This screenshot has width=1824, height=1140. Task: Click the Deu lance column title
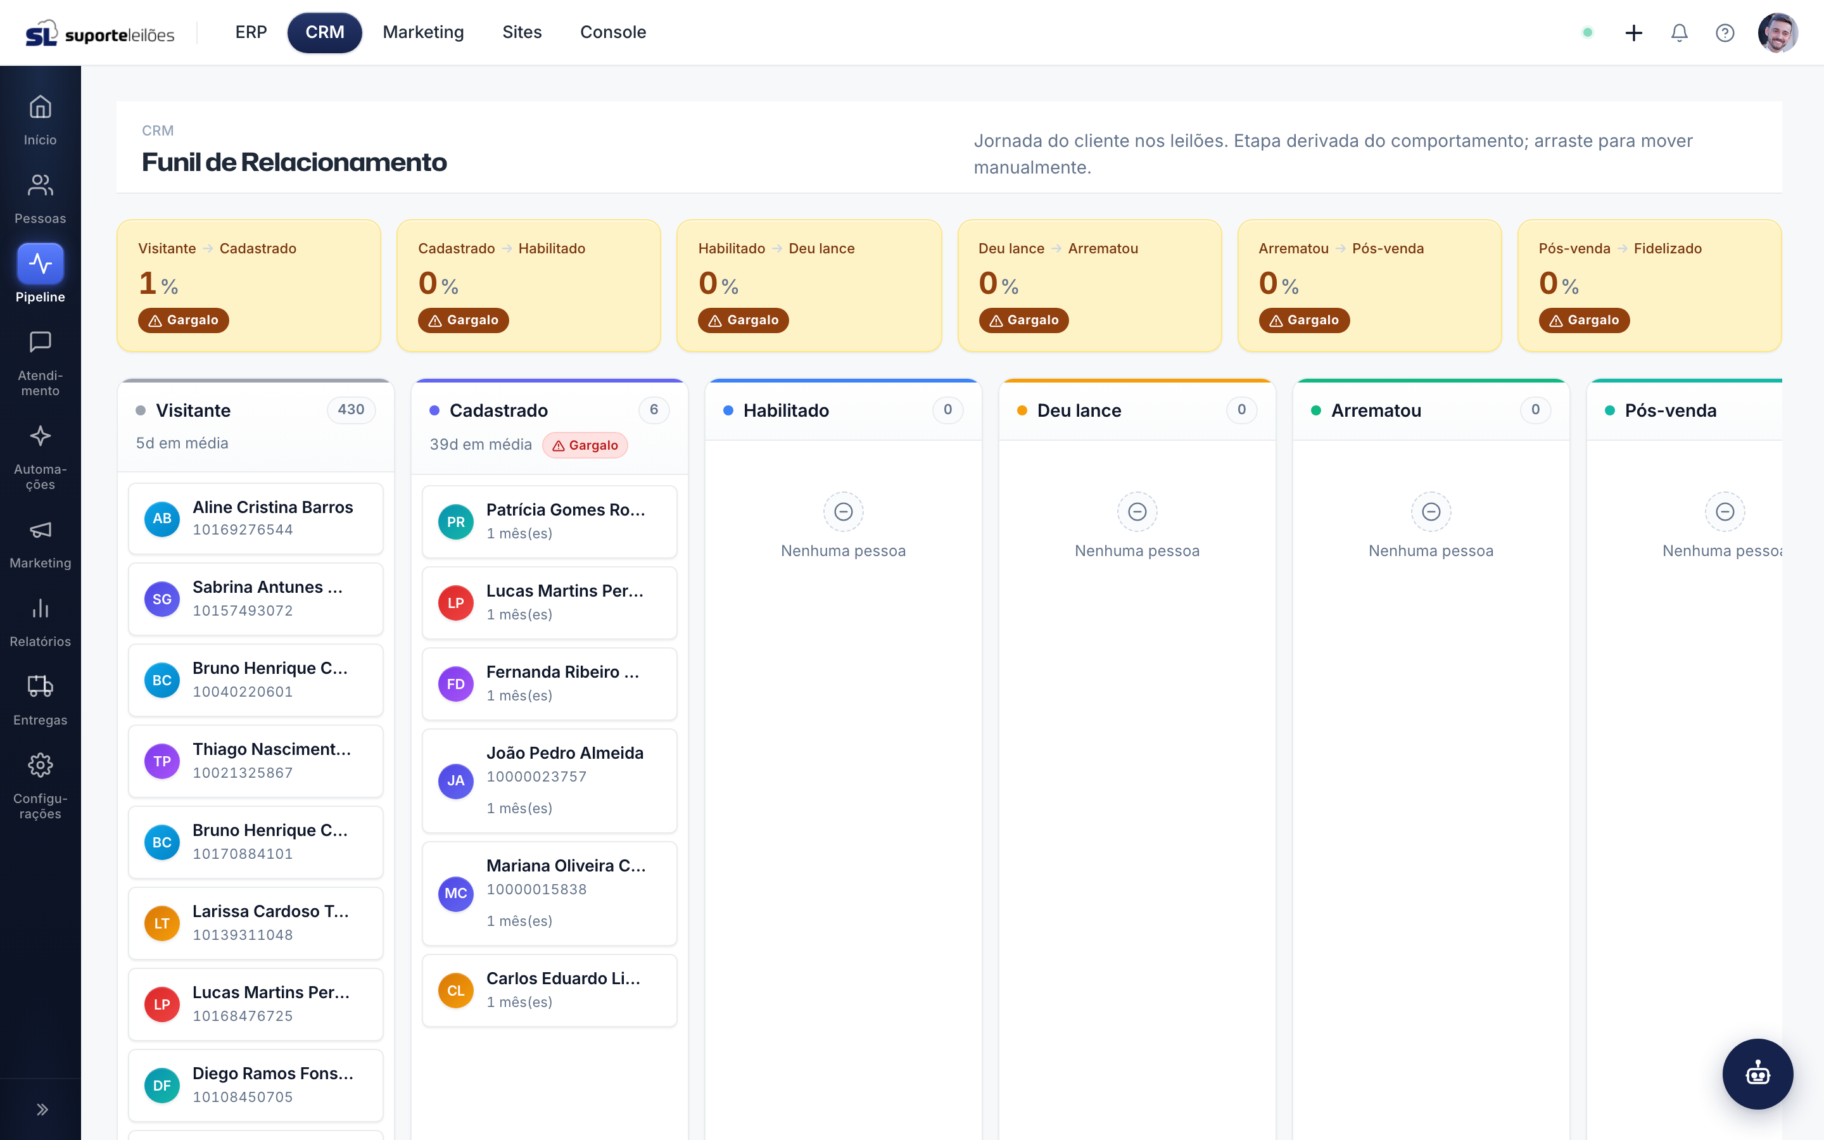[1079, 411]
